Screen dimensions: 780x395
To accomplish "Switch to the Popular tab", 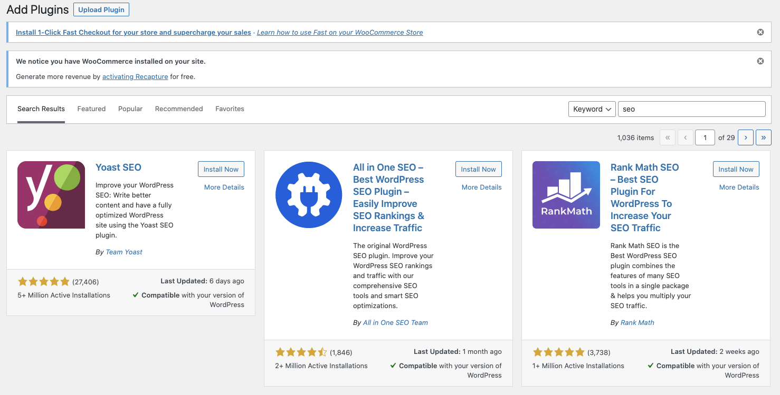I will (130, 109).
